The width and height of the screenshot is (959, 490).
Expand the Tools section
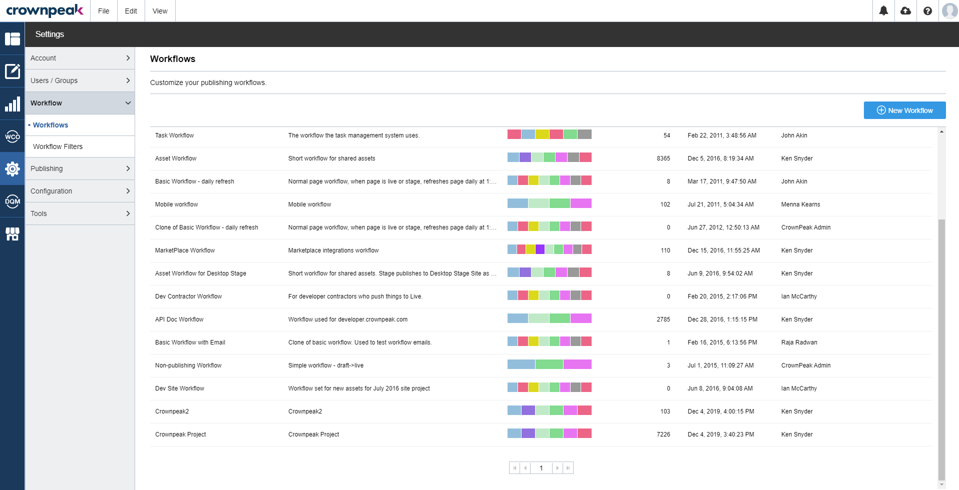pos(80,213)
